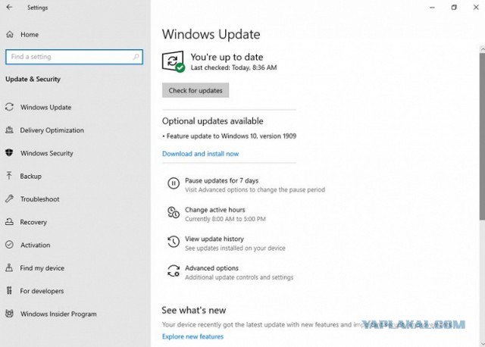This screenshot has width=485, height=347.
Task: Click the scrollbar down arrow
Action: click(482, 344)
